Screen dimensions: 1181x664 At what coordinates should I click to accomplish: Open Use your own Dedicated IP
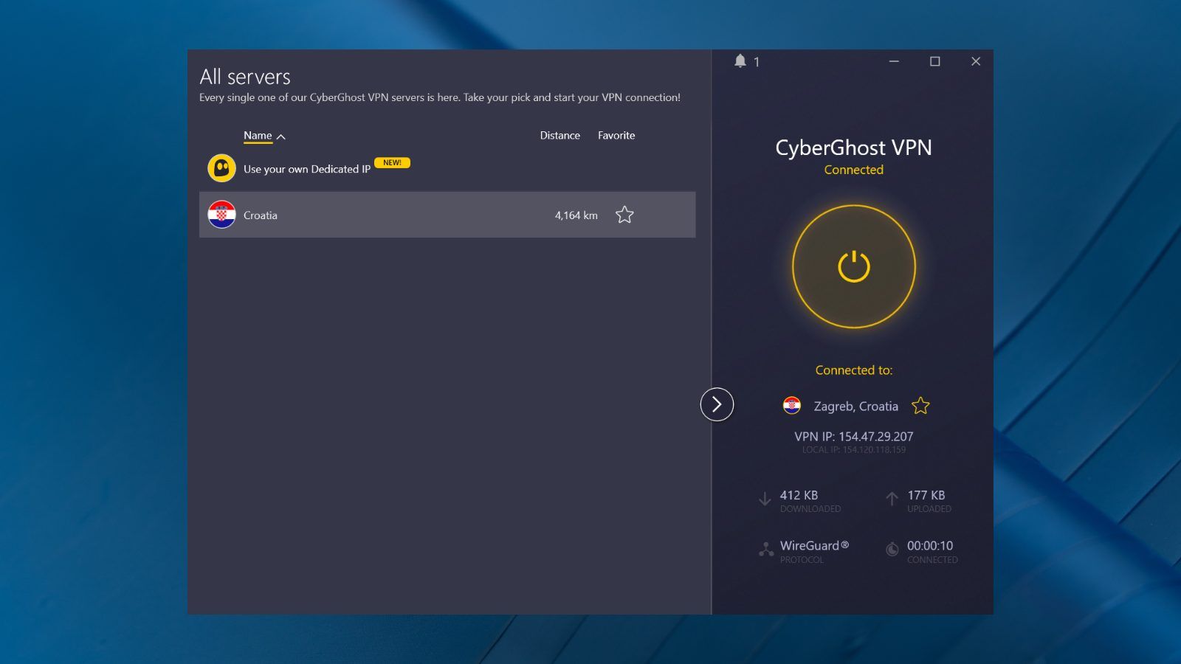pos(307,169)
